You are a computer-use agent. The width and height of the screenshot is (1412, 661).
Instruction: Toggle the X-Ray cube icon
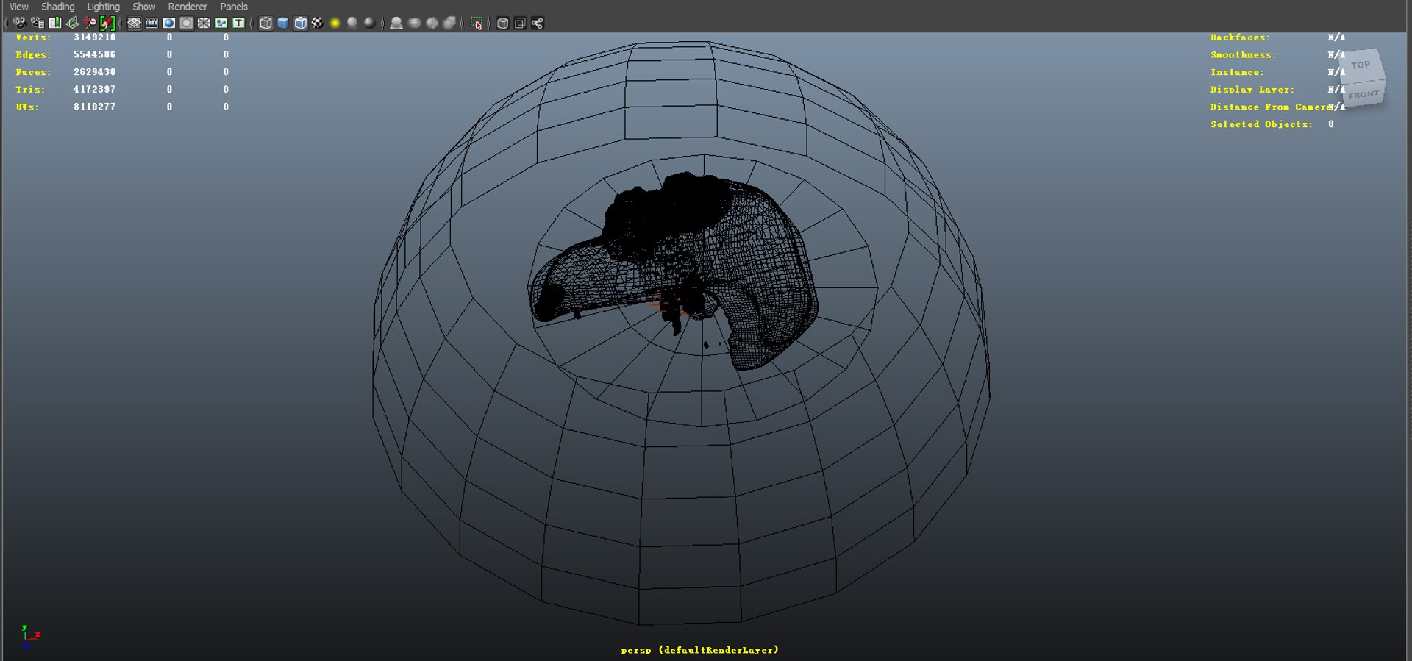coord(502,24)
